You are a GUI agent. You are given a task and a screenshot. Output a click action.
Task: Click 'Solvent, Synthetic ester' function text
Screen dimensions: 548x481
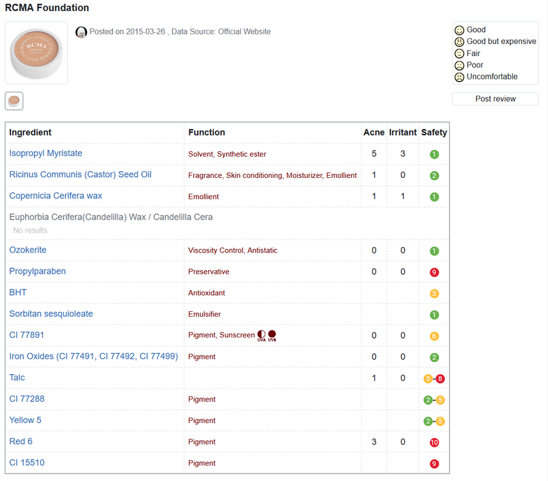tap(227, 154)
